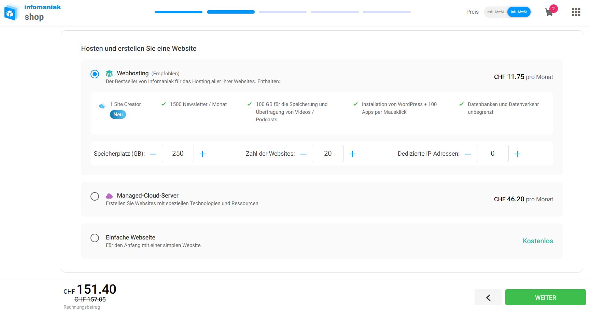The image size is (590, 310).
Task: Click the Infomaniak shop cube logo
Action: 12,12
